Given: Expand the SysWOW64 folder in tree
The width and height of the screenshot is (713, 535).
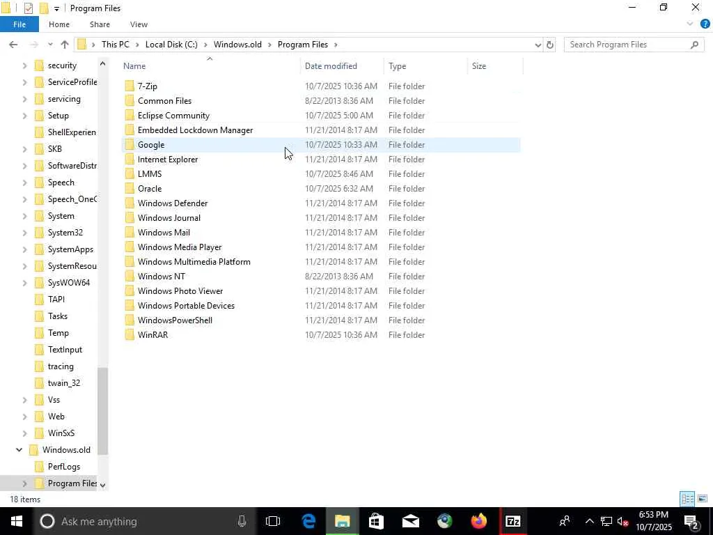Looking at the screenshot, I should click(24, 283).
